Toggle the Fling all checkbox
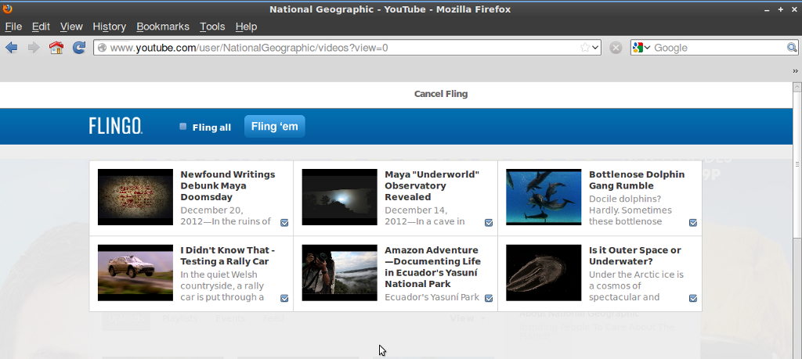Image resolution: width=802 pixels, height=359 pixels. [x=183, y=127]
